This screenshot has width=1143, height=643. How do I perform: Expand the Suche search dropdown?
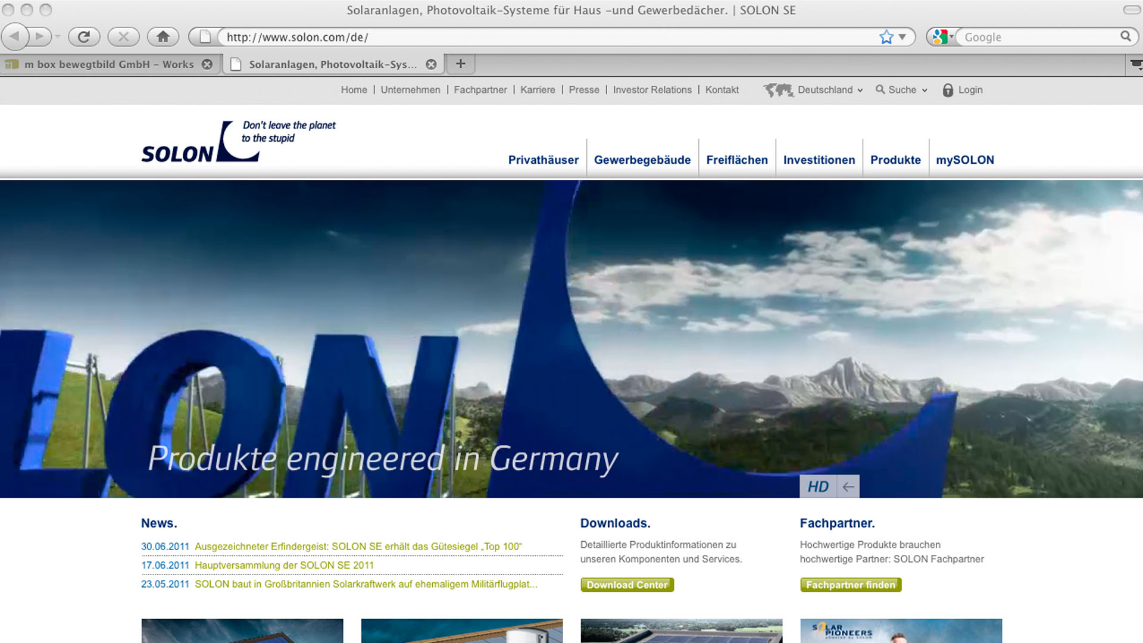(x=908, y=90)
